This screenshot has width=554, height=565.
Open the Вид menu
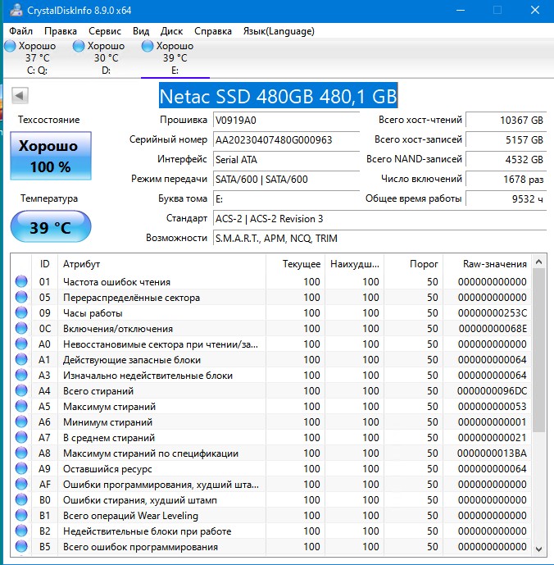(141, 31)
